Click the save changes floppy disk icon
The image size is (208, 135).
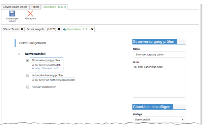pyautogui.click(x=12, y=13)
